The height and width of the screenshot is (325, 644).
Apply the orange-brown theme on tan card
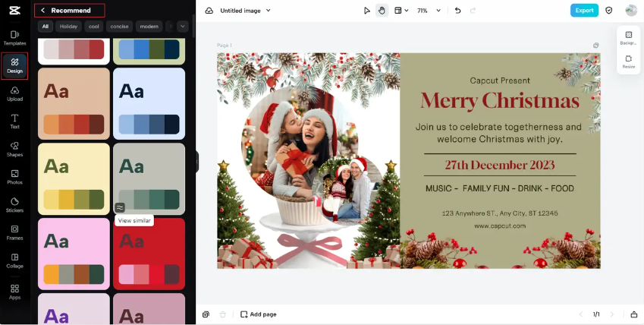click(74, 104)
